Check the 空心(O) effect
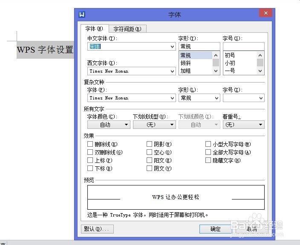 149,152
